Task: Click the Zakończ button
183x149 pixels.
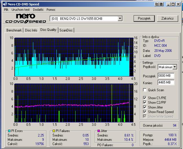Action: (167, 18)
